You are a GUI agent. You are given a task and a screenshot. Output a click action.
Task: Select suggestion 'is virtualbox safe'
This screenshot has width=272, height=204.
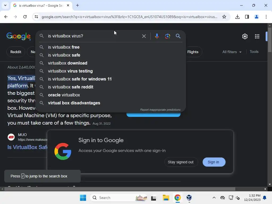110,55
